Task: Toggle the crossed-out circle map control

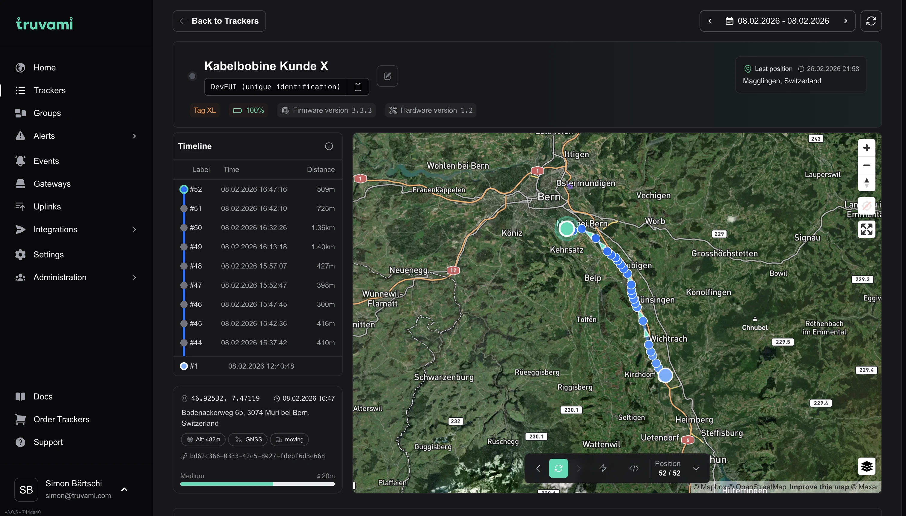Action: 866,206
